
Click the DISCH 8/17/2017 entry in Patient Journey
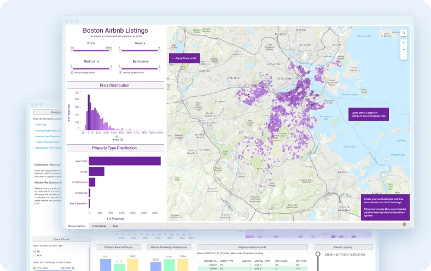click(x=345, y=255)
